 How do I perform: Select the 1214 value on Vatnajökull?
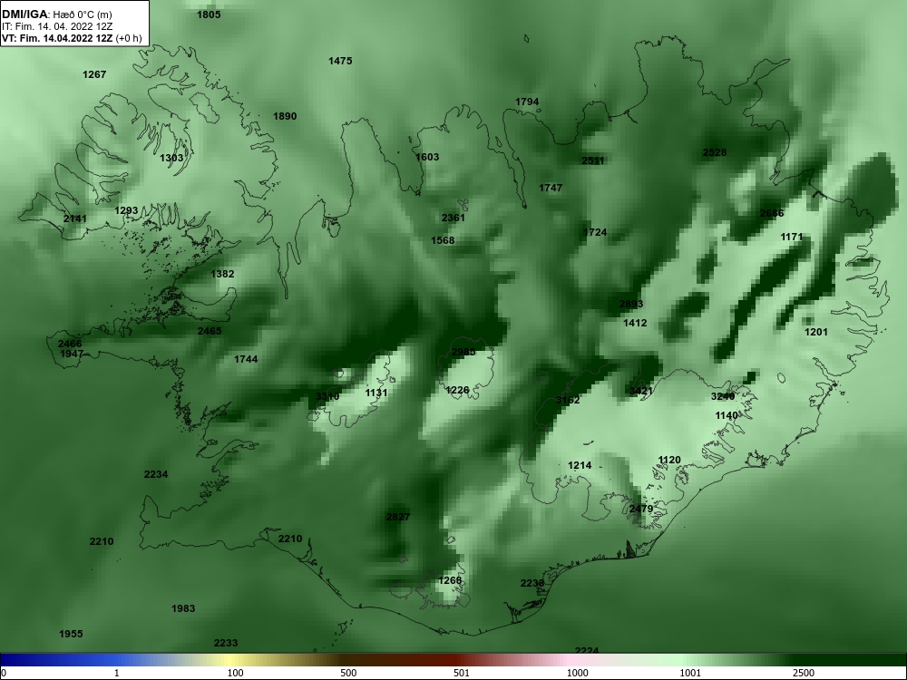tap(580, 465)
